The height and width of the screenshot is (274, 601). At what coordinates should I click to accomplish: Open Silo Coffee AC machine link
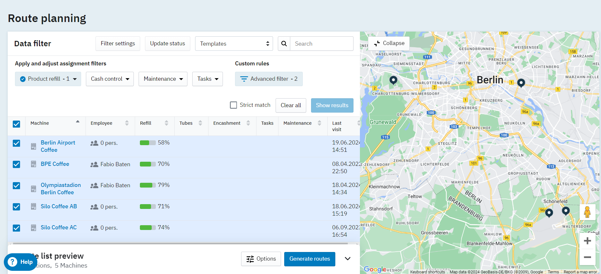[59, 227]
